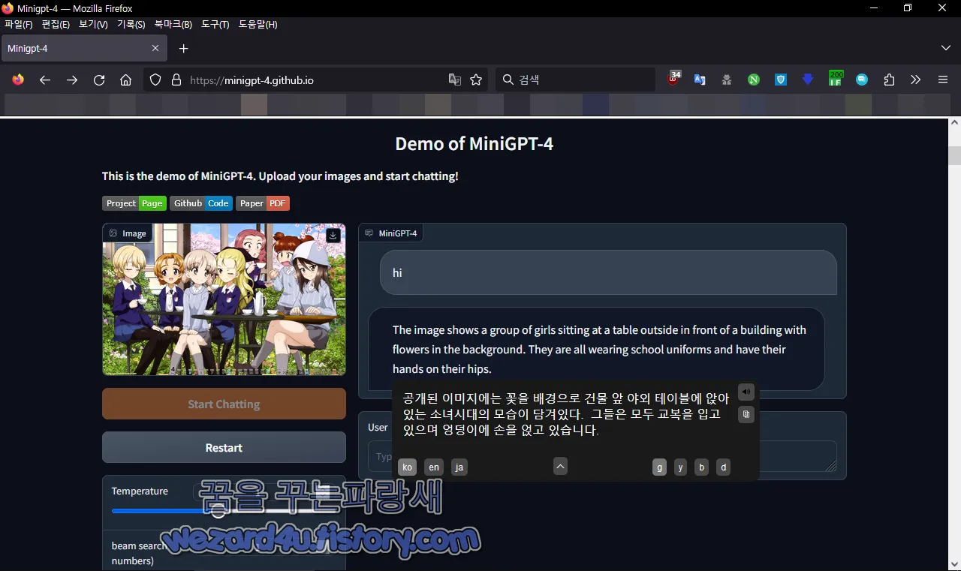The height and width of the screenshot is (571, 961).
Task: Select ja as translation language
Action: [459, 467]
